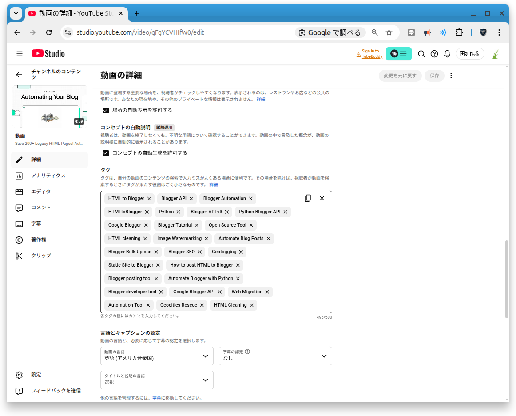Screen dimensions: 516x416
Task: Click the copy tags icon
Action: (308, 198)
